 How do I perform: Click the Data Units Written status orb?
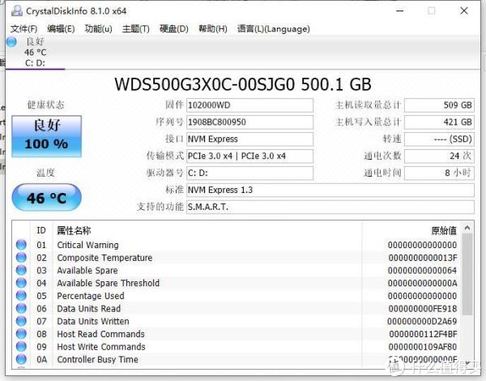pyautogui.click(x=21, y=321)
